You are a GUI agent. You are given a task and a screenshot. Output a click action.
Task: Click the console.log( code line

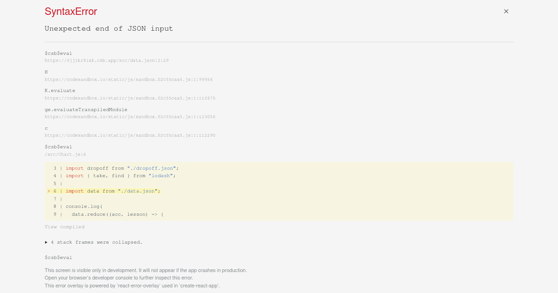pyautogui.click(x=78, y=206)
